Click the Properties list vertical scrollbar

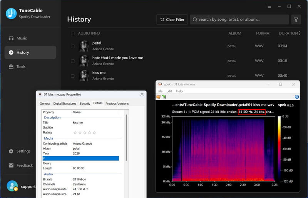(126, 137)
